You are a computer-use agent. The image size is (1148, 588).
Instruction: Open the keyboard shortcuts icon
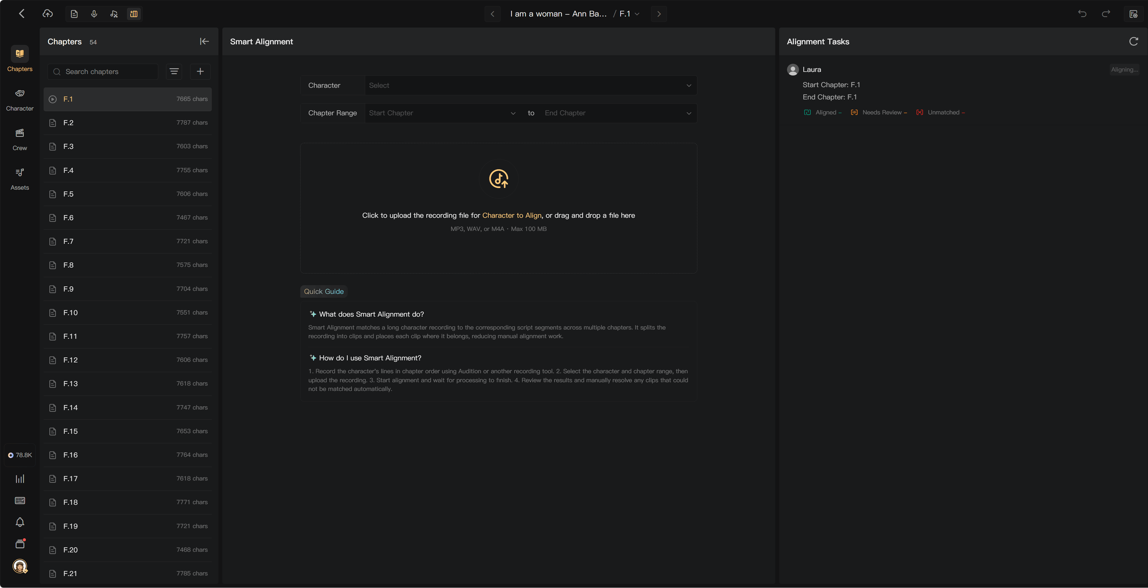(x=19, y=501)
